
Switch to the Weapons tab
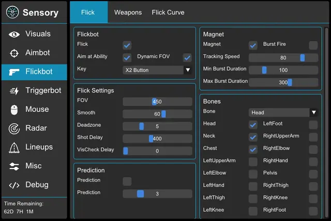(x=128, y=12)
